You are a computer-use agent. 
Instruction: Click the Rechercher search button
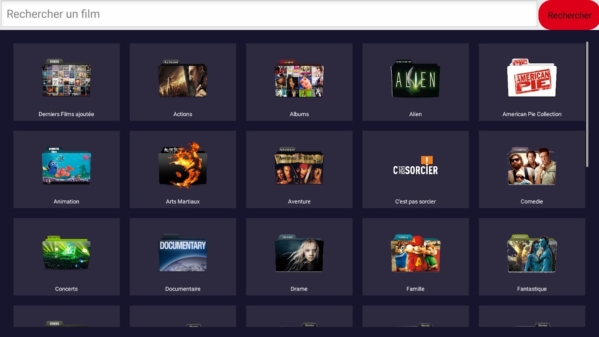point(569,15)
